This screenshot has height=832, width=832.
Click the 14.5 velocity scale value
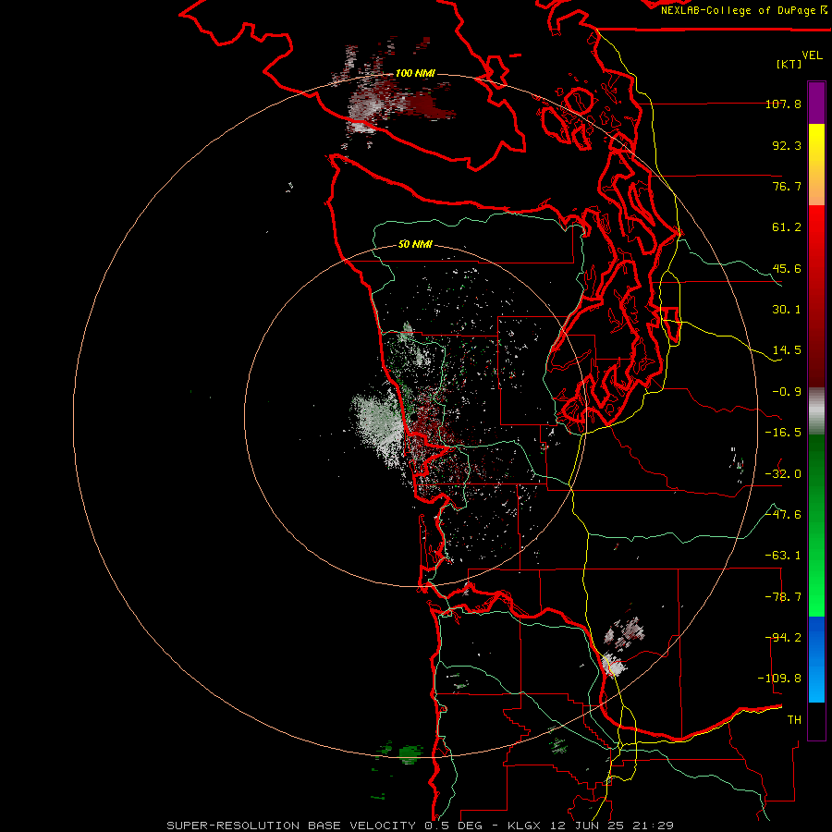[x=787, y=350]
